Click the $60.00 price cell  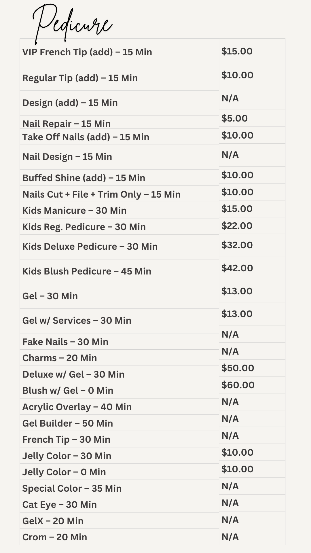coord(238,385)
